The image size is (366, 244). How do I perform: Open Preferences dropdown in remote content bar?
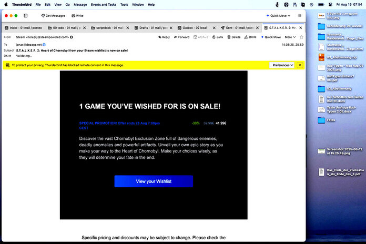pos(282,65)
